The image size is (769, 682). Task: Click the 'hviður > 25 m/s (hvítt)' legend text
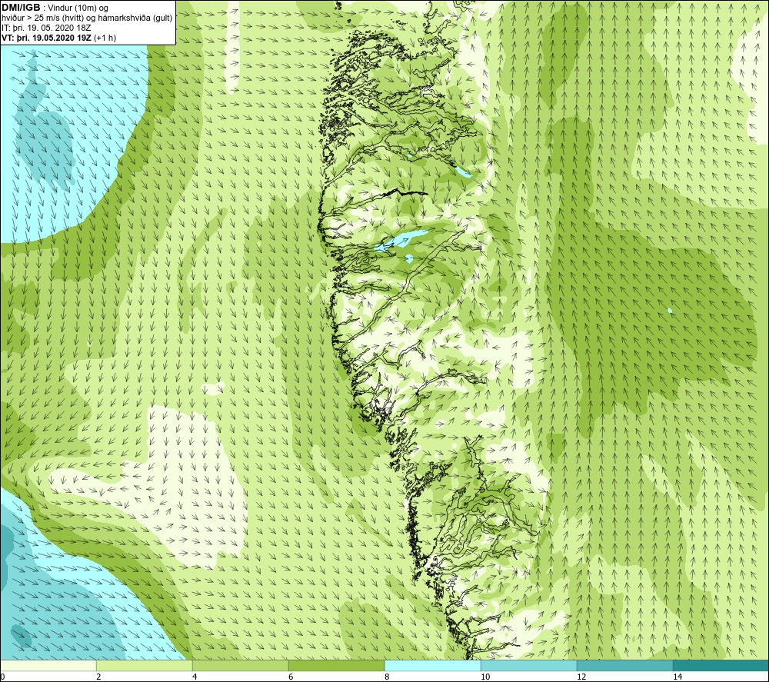[44, 18]
